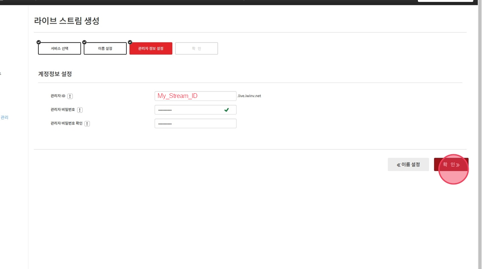Screen dimensions: 482x269
Task: Open the 서비스 선택 step tab
Action: tap(59, 49)
